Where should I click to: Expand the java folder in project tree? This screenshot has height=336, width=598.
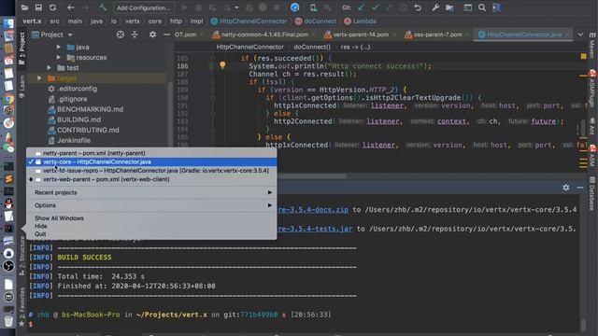point(58,47)
